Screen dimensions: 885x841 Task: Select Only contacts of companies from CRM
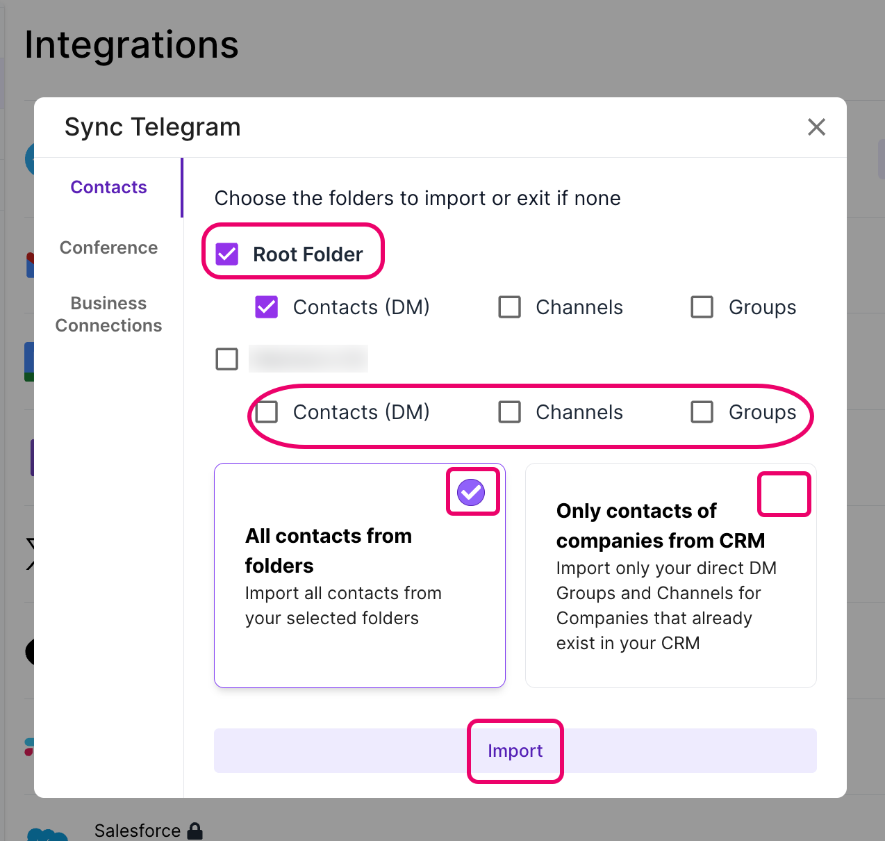(x=671, y=575)
